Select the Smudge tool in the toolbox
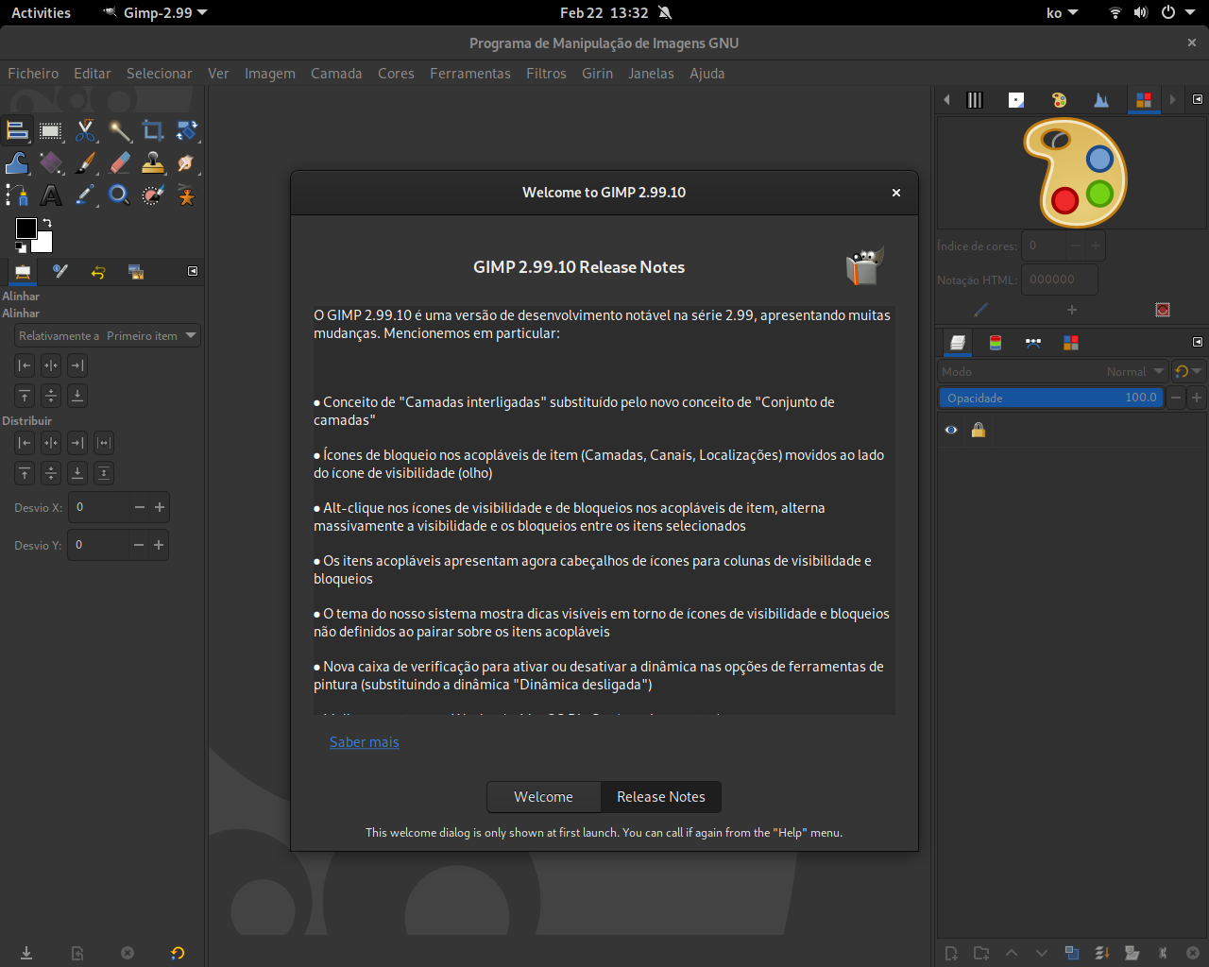The width and height of the screenshot is (1209, 967). click(187, 162)
